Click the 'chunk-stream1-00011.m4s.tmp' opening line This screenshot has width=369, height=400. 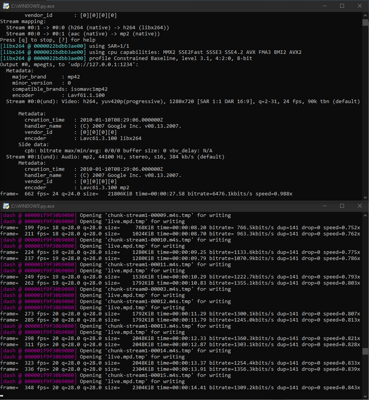click(x=116, y=265)
